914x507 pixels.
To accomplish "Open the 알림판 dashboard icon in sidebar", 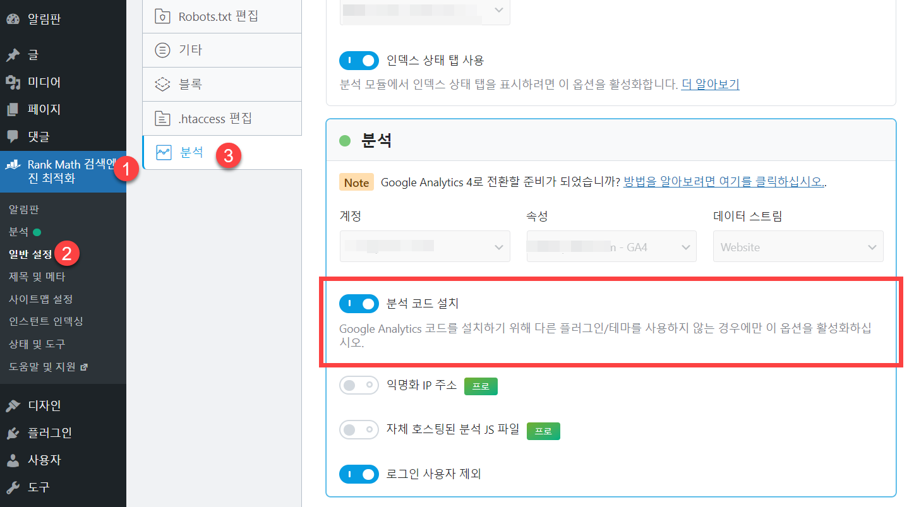I will [13, 19].
